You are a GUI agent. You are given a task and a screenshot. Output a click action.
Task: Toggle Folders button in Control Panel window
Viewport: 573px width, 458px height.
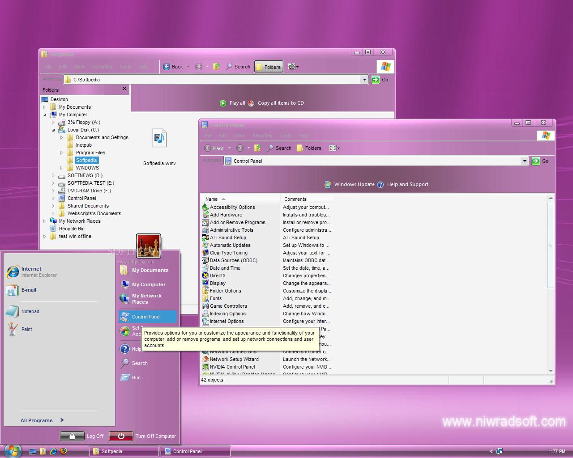(x=309, y=148)
